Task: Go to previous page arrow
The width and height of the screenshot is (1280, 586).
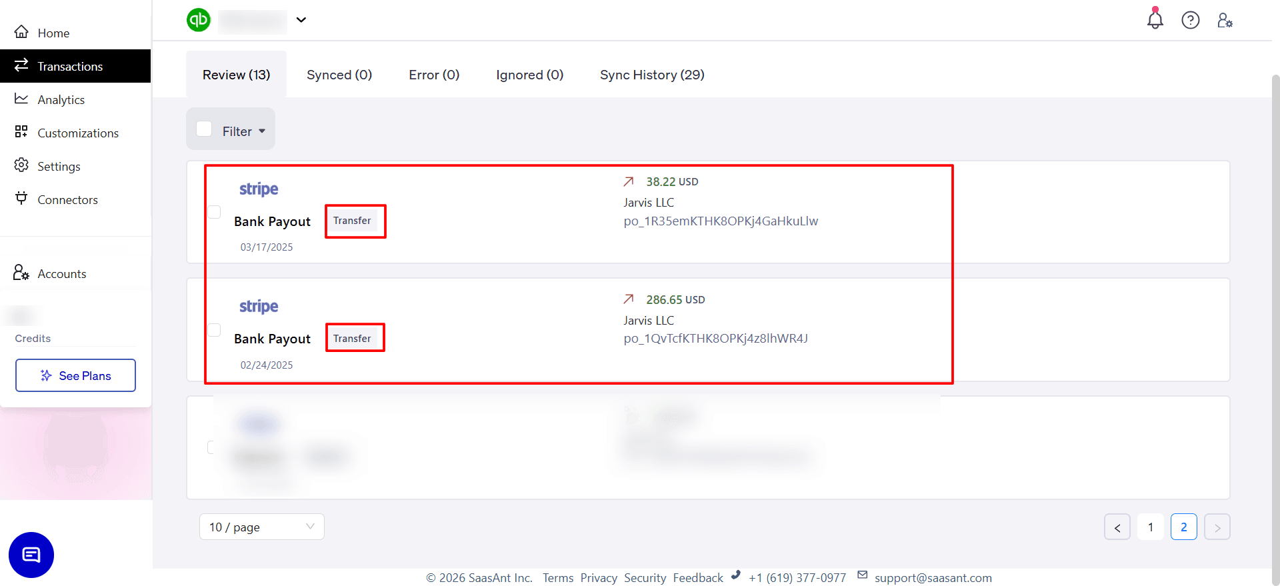Action: point(1117,527)
